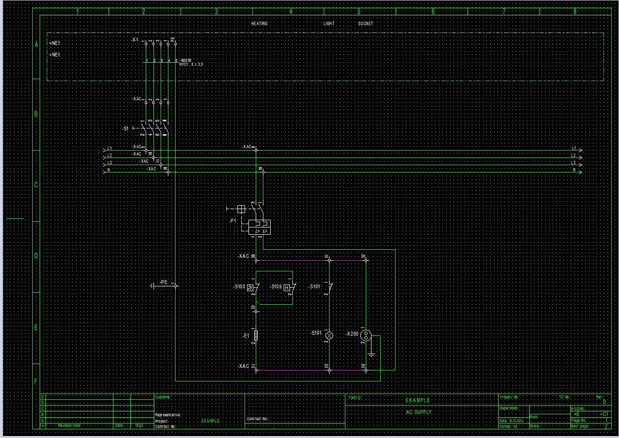Screen dimensions: 619x438
Task: Click the NYCY 5 x 2,5 cable text
Action: [x=188, y=64]
